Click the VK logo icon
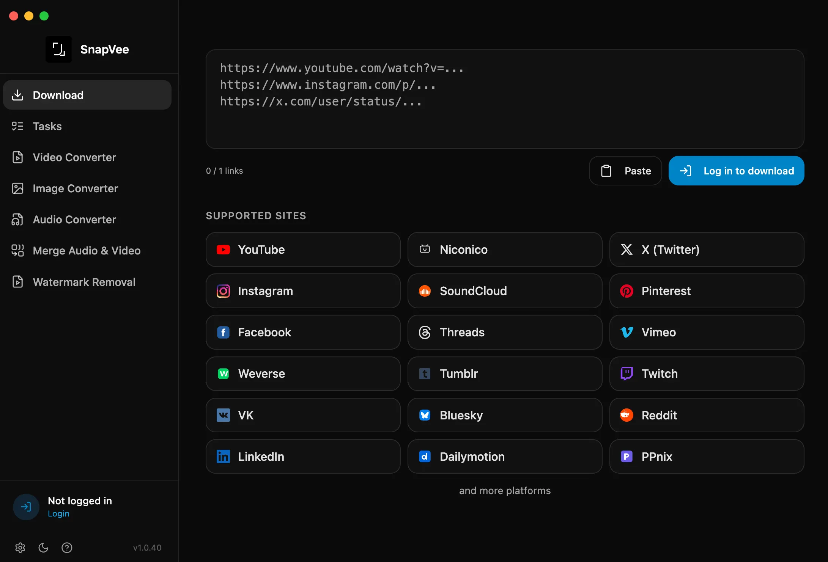 click(223, 415)
